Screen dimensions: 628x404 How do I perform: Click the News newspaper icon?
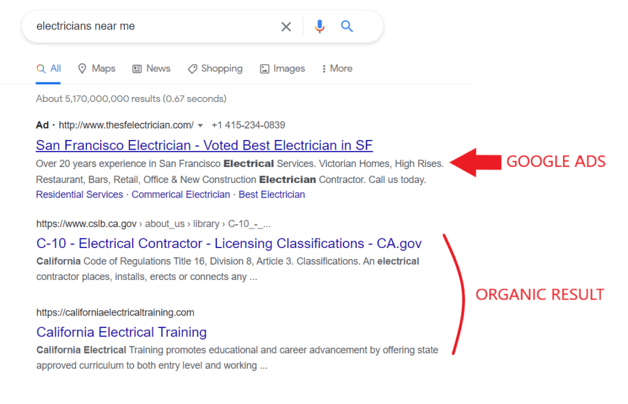(x=136, y=68)
